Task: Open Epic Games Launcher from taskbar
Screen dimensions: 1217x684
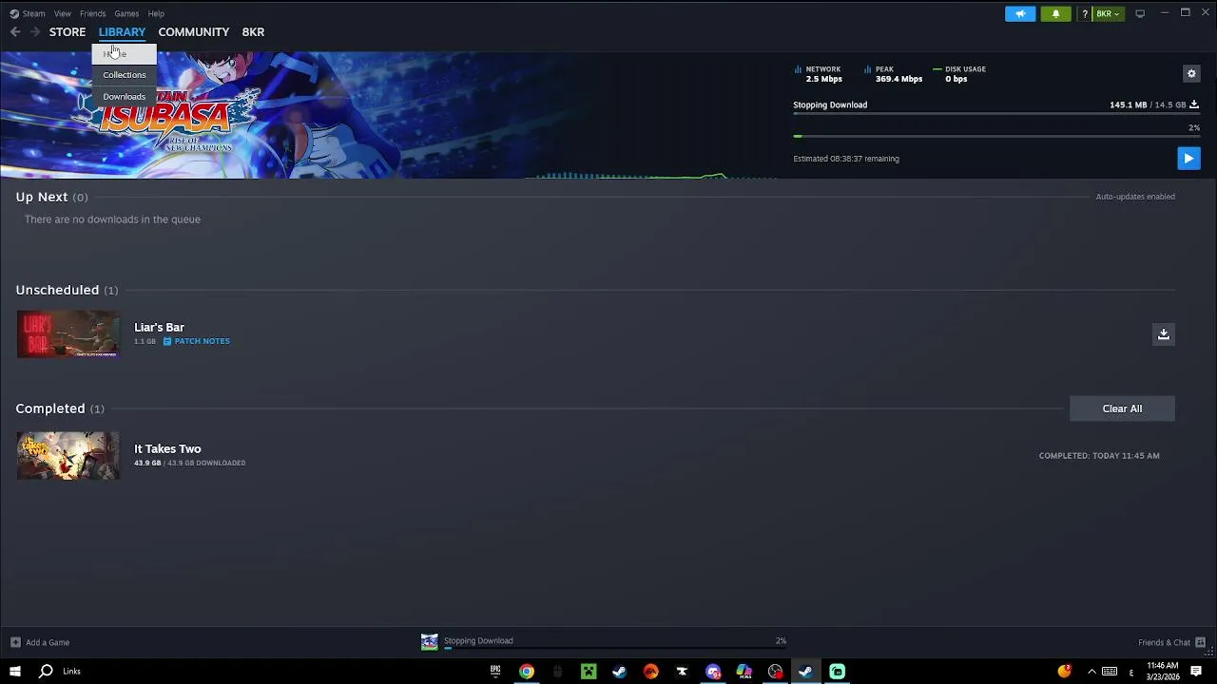Action: [x=495, y=672]
